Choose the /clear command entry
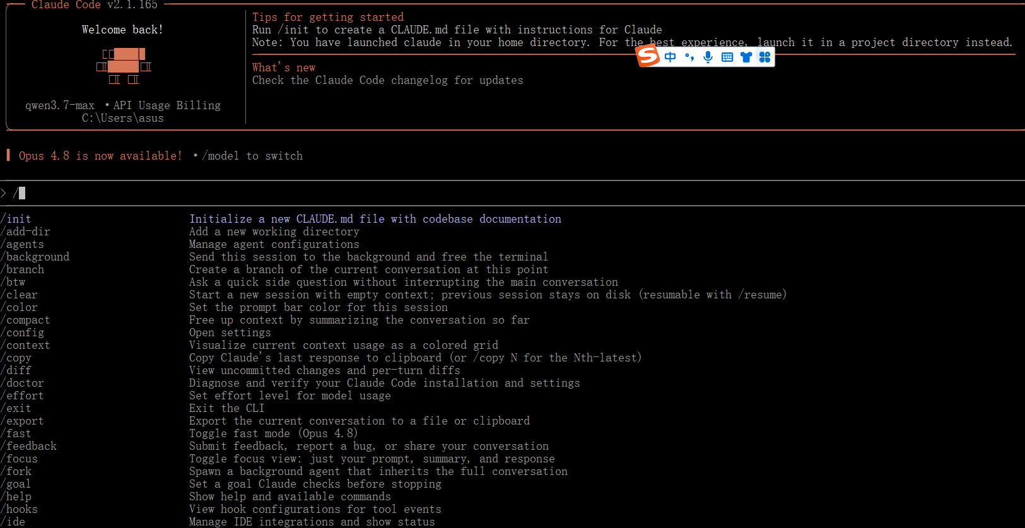This screenshot has width=1025, height=528. [x=19, y=295]
